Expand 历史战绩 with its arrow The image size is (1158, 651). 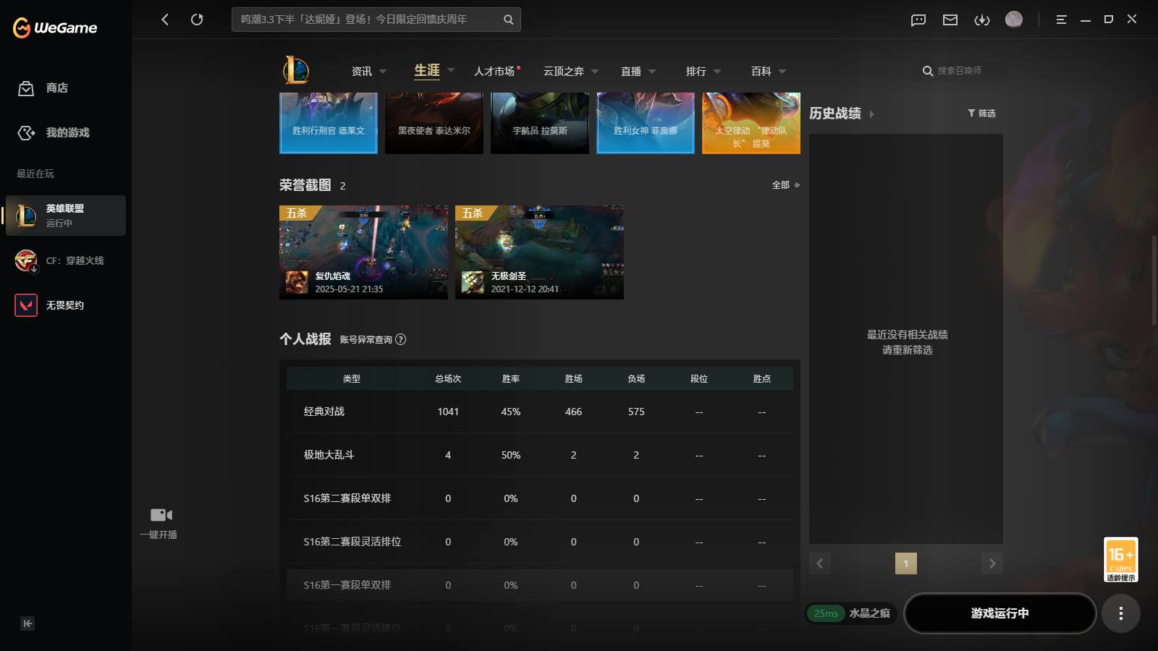(871, 114)
